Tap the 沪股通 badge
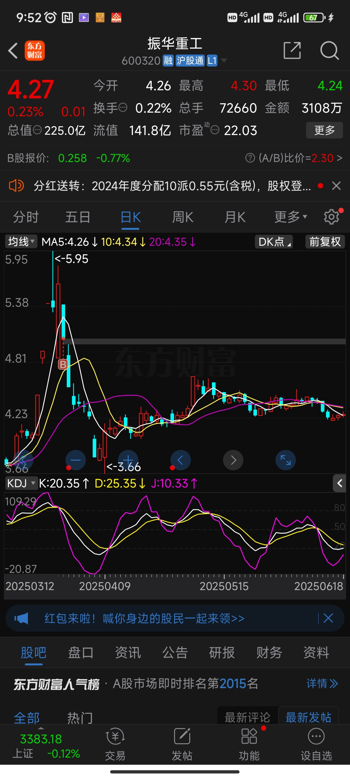The width and height of the screenshot is (350, 779). click(190, 60)
